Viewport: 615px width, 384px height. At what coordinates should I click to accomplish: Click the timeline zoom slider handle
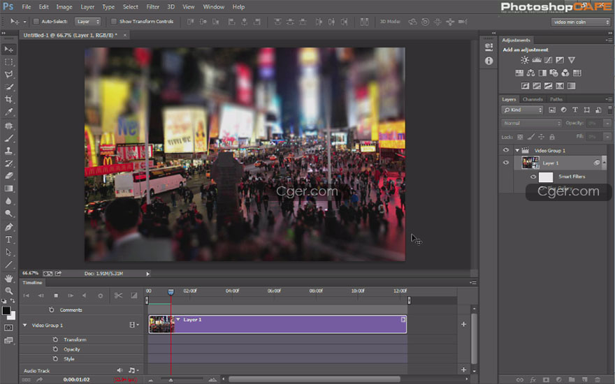coord(171,380)
